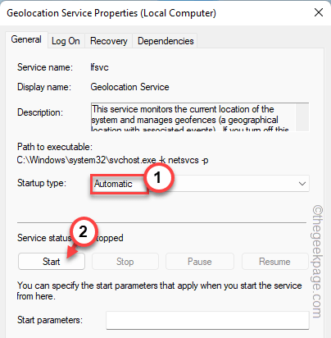Viewport: 331px width, 338px height.
Task: Focus the Start parameters text field
Action: [x=207, y=320]
